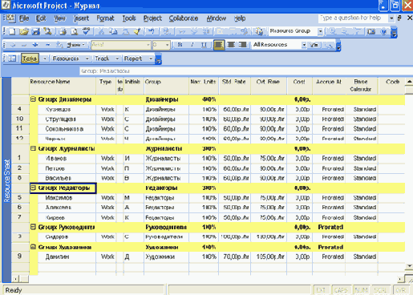Click the Tasks button in Project Guide

click(30, 59)
